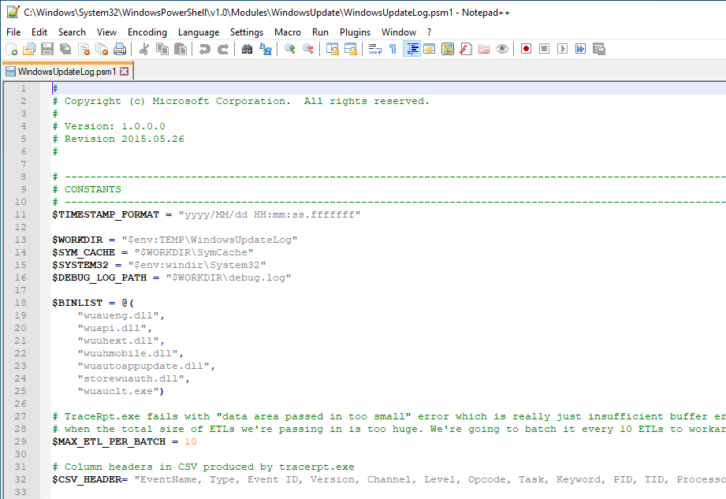Click the value 10 on line 29
The height and width of the screenshot is (499, 726).
pyautogui.click(x=191, y=441)
